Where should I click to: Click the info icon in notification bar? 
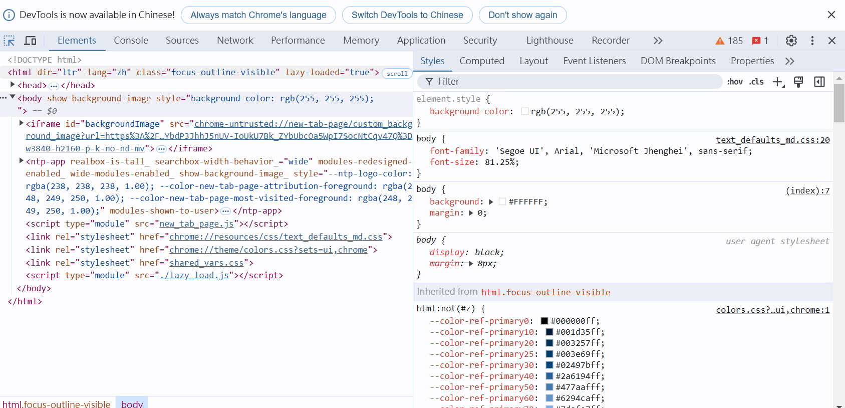click(x=9, y=15)
